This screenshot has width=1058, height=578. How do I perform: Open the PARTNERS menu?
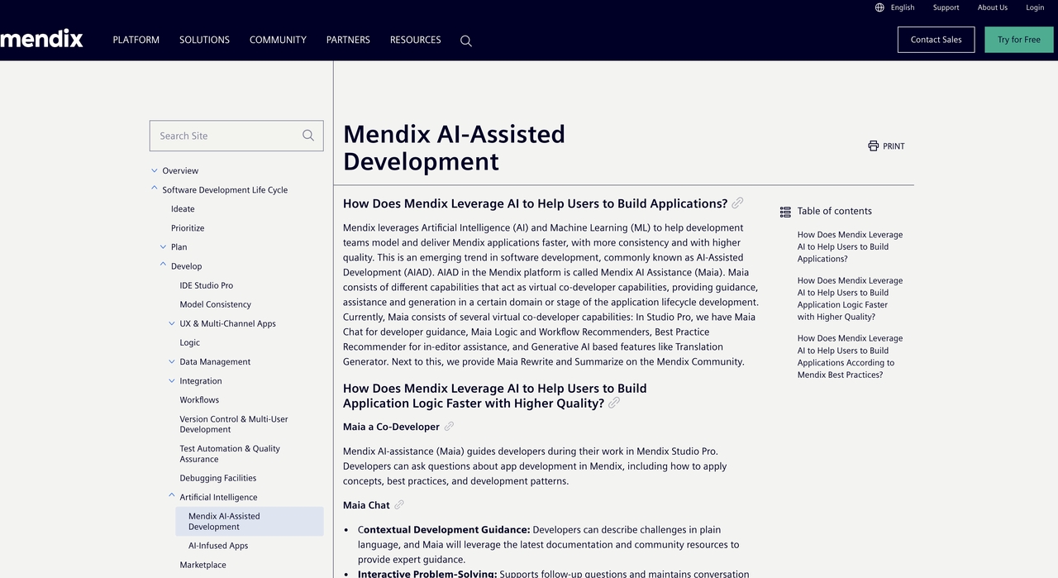point(348,40)
